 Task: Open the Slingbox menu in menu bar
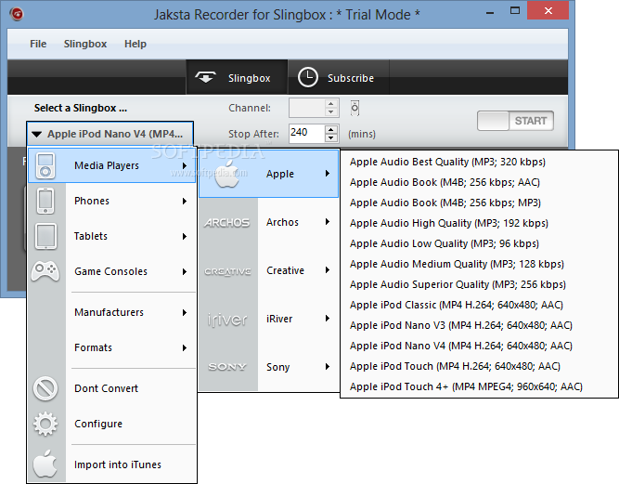coord(85,44)
